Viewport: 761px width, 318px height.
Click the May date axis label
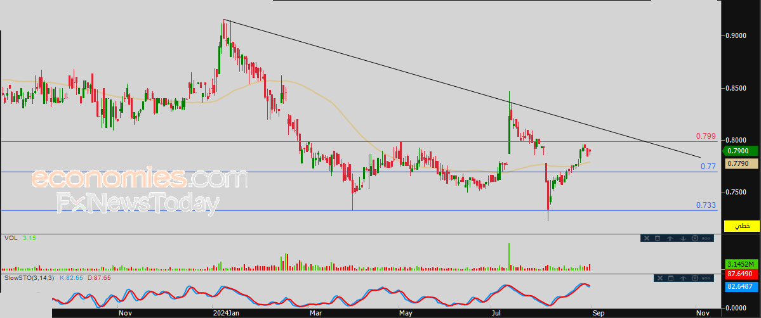[x=406, y=313]
